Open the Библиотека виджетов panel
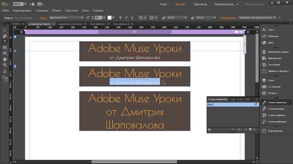293x164 pixels. click(276, 52)
